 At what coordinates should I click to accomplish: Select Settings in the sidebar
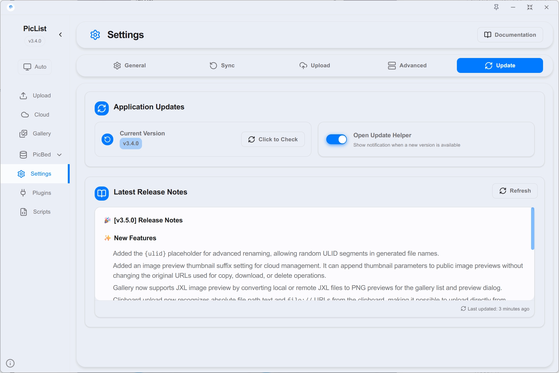35,174
